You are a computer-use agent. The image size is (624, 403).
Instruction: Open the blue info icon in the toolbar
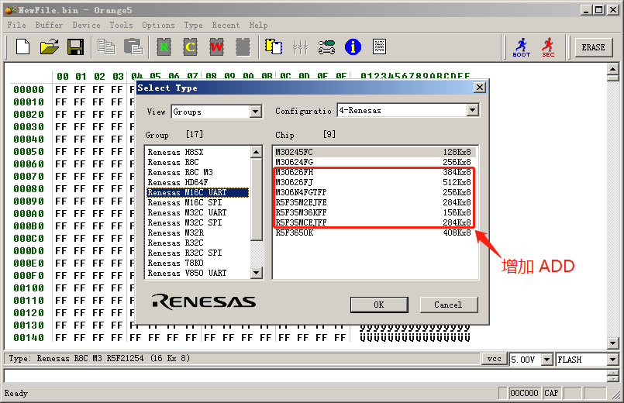point(353,46)
